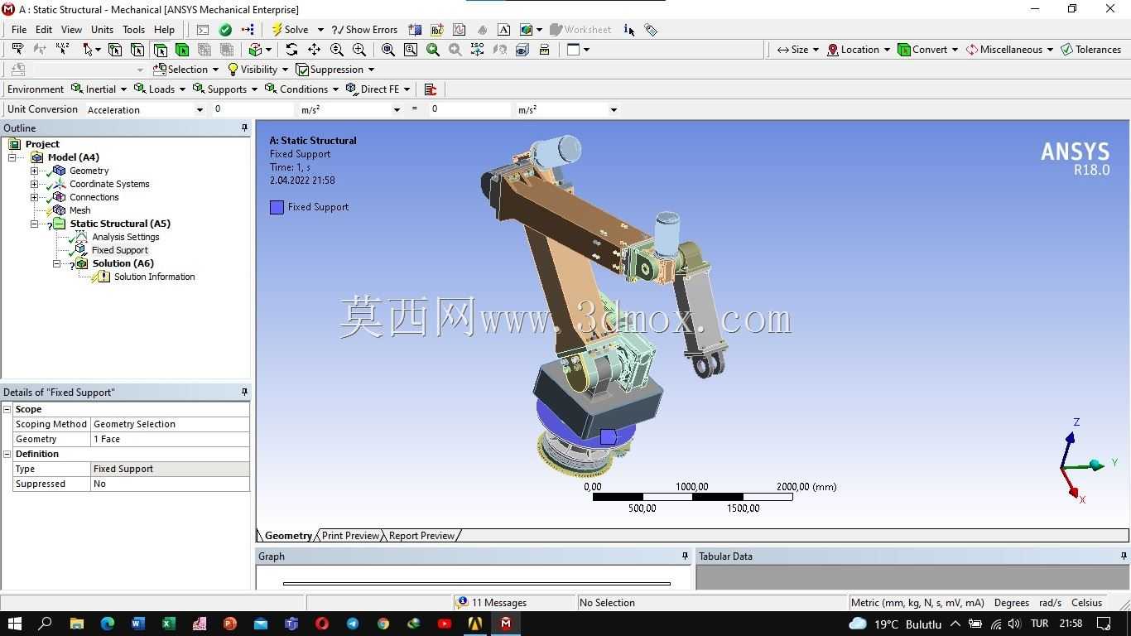
Task: Select the Zoom tool
Action: coord(336,50)
